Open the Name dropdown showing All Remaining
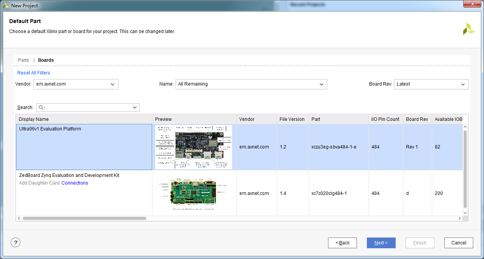 [251, 84]
